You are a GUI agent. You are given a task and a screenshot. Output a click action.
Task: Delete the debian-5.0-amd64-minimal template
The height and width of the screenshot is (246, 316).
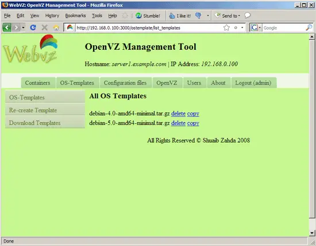[178, 123]
